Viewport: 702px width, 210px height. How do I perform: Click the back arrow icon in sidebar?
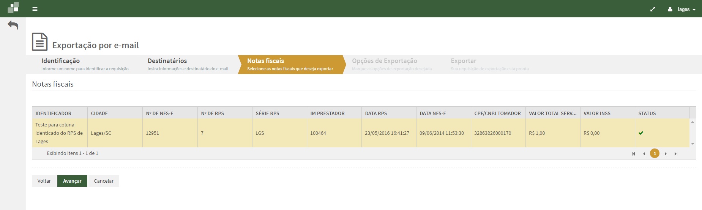[13, 25]
